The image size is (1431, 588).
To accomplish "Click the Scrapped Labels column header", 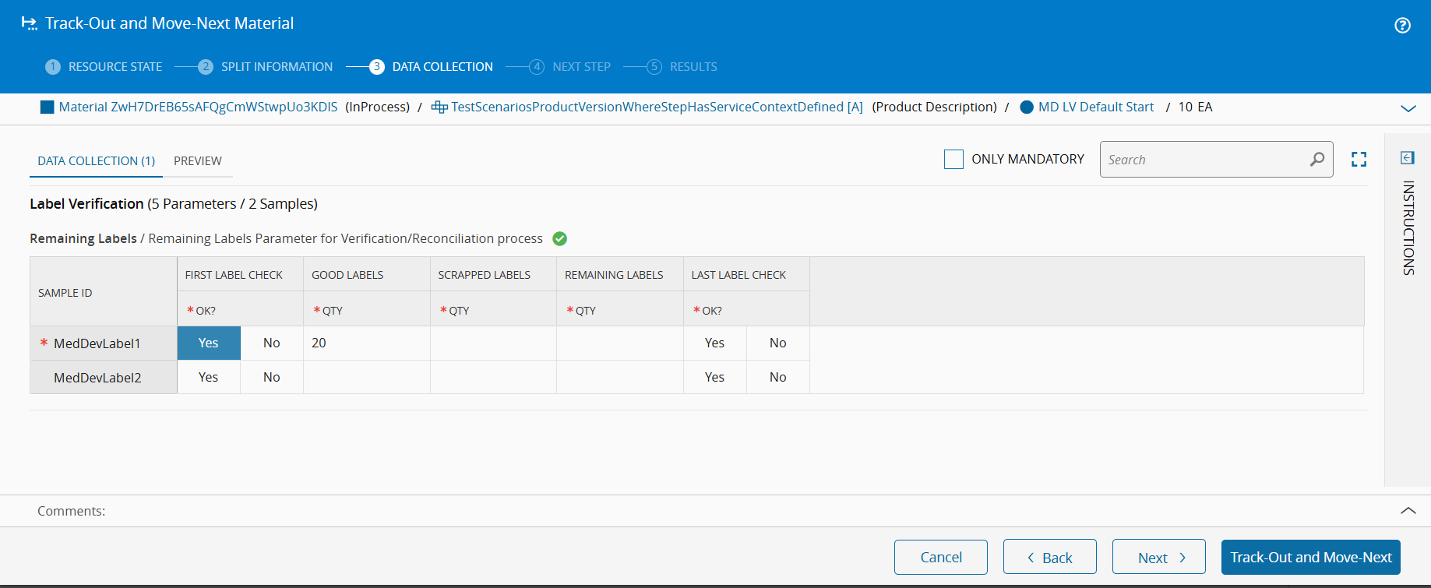I will click(494, 275).
